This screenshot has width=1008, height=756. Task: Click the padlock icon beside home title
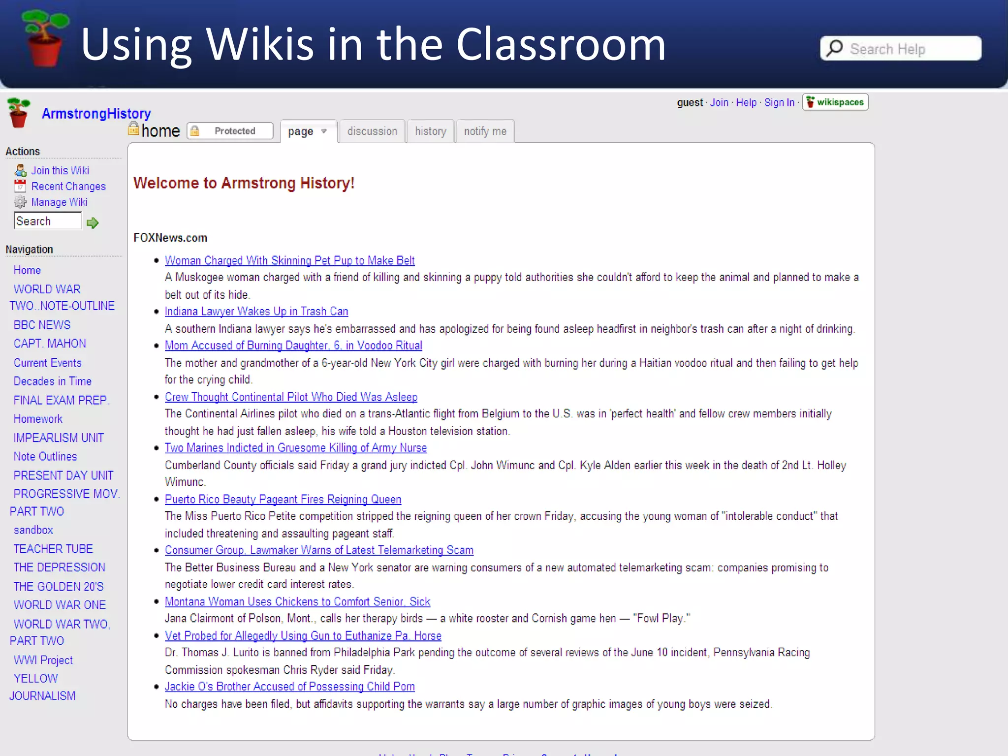click(x=133, y=129)
